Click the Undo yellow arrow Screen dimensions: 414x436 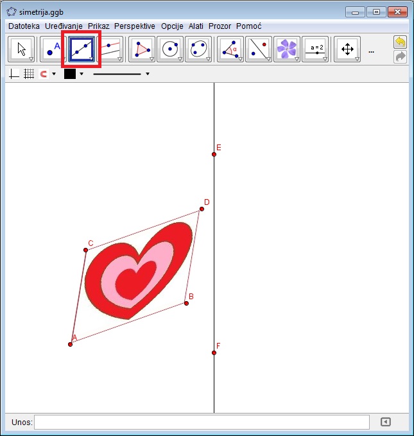point(400,42)
